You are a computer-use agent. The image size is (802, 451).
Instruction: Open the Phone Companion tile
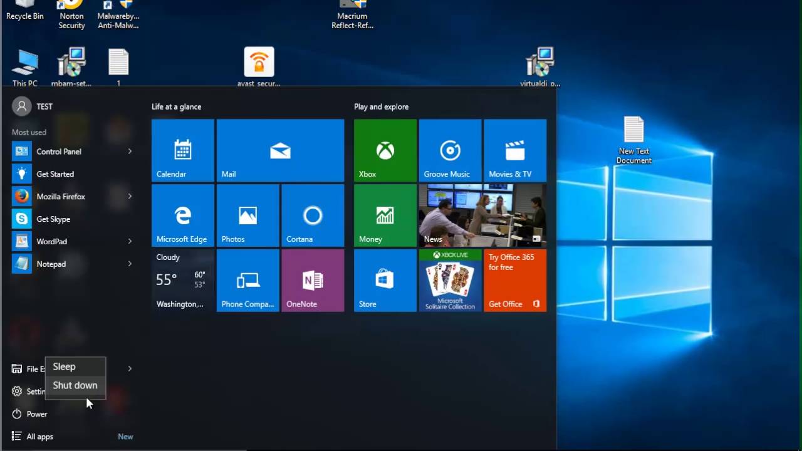(247, 281)
